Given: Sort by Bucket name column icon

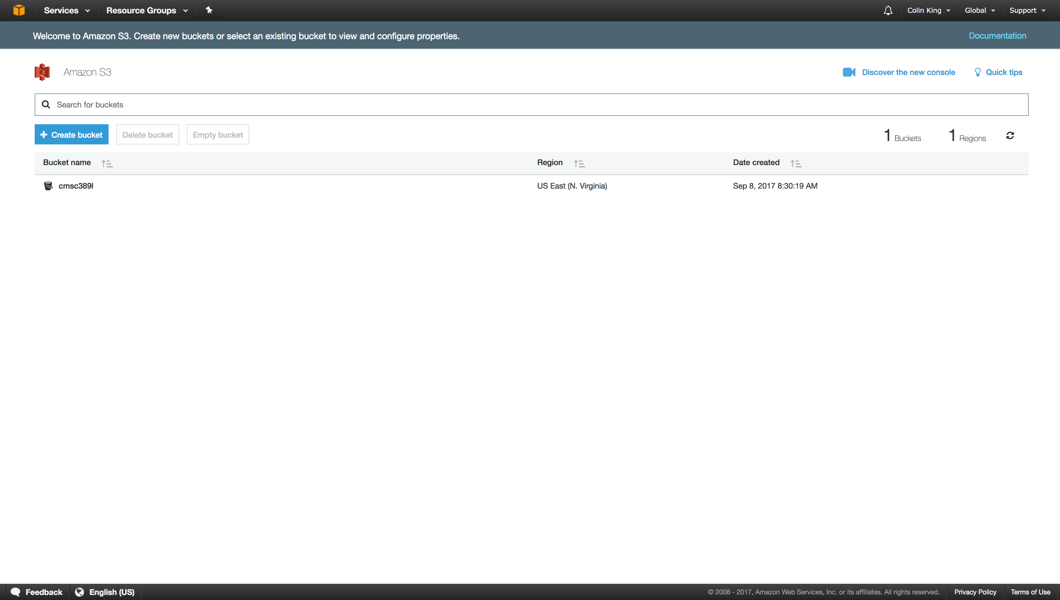Looking at the screenshot, I should [107, 164].
